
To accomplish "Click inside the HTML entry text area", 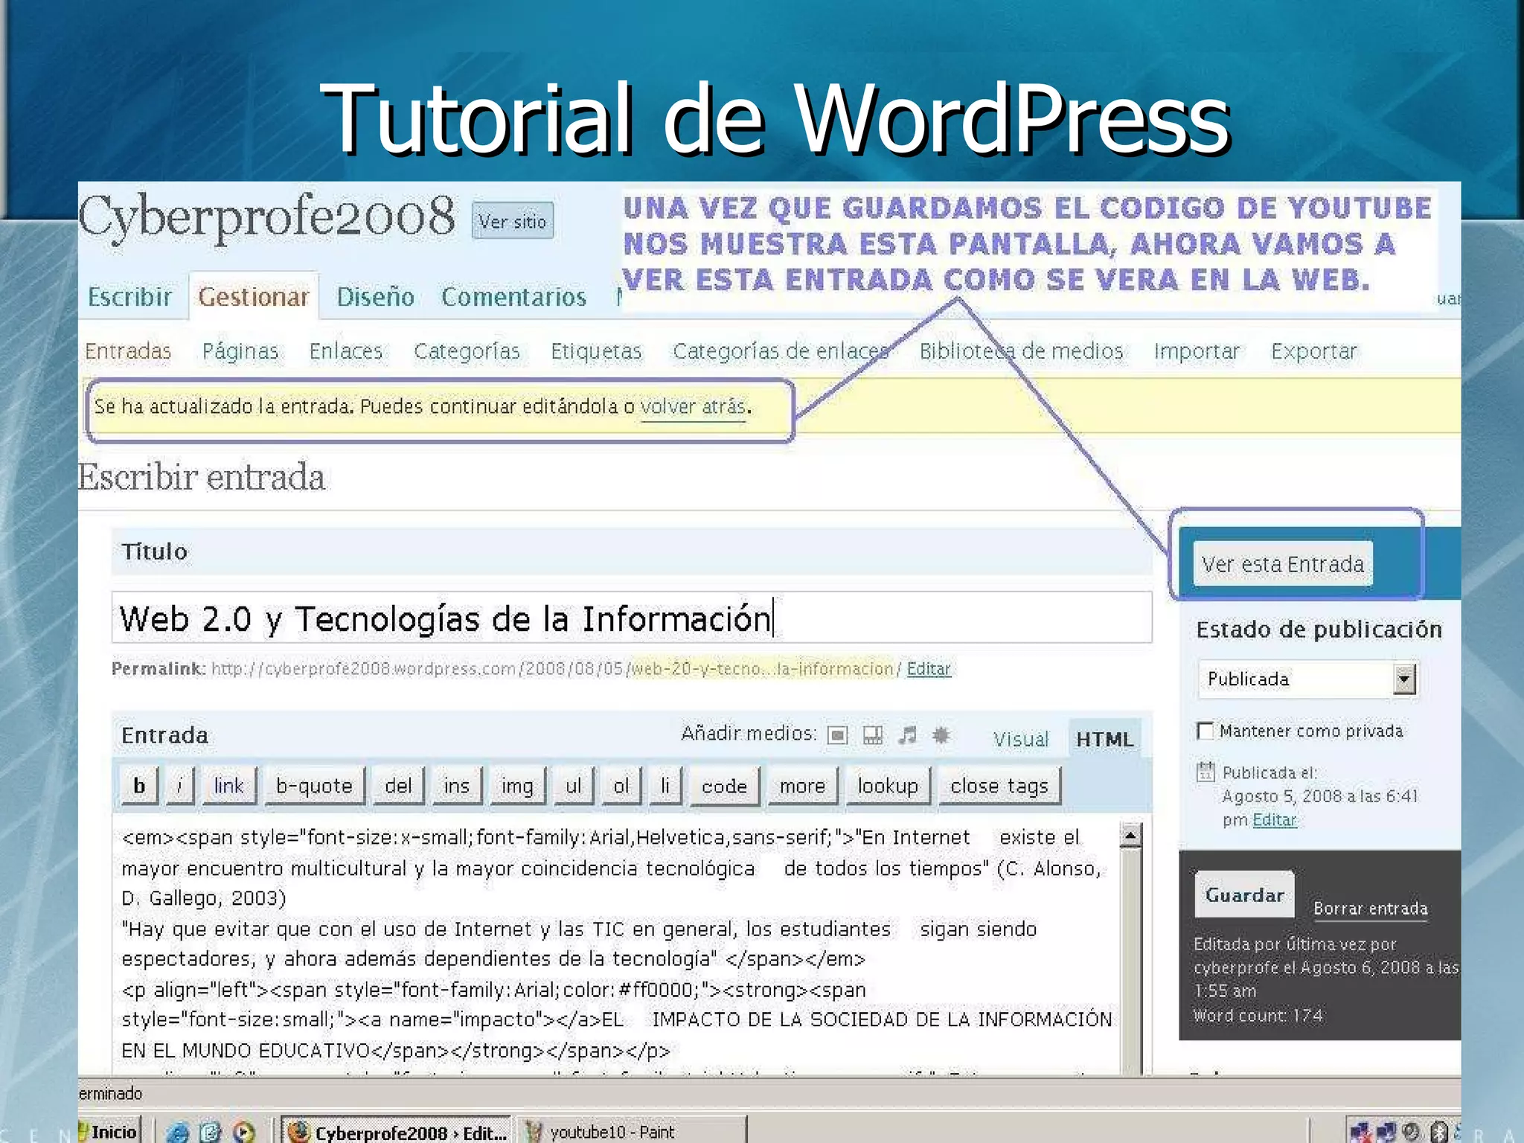I will coord(616,945).
